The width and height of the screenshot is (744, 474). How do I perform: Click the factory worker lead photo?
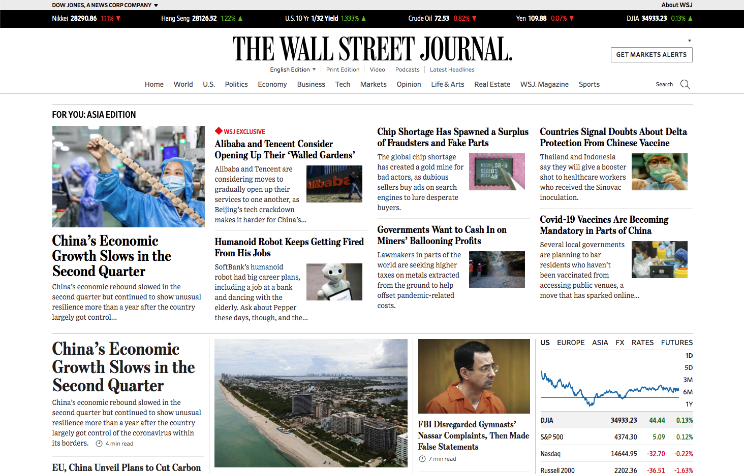click(129, 177)
